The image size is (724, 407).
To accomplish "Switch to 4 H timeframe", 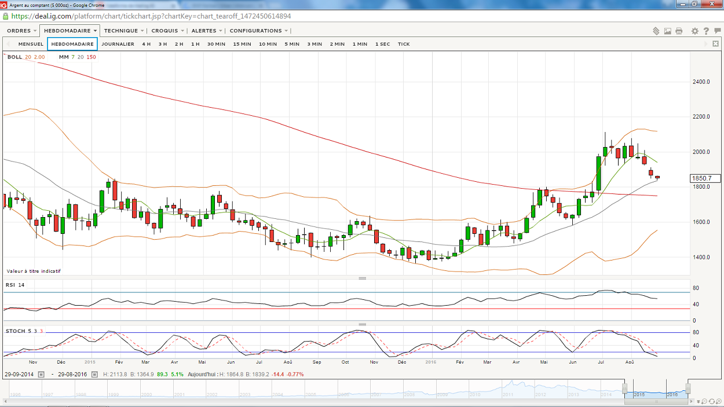I will click(x=147, y=44).
